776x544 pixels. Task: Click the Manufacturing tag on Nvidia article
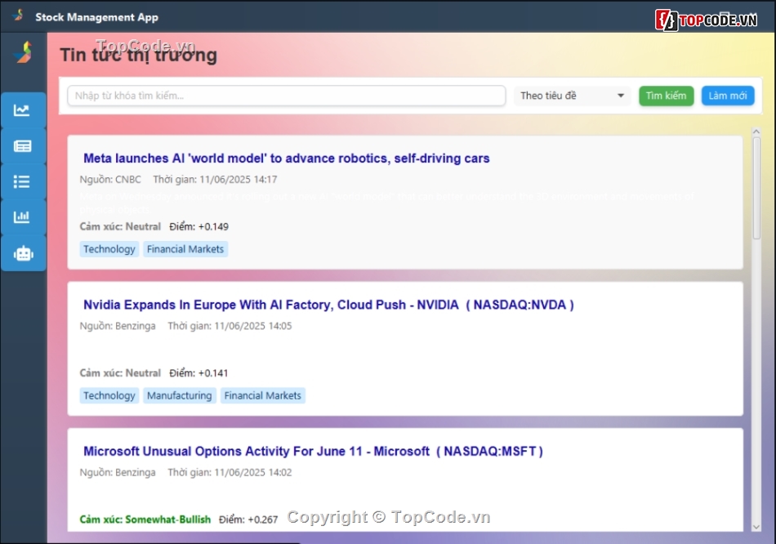179,395
